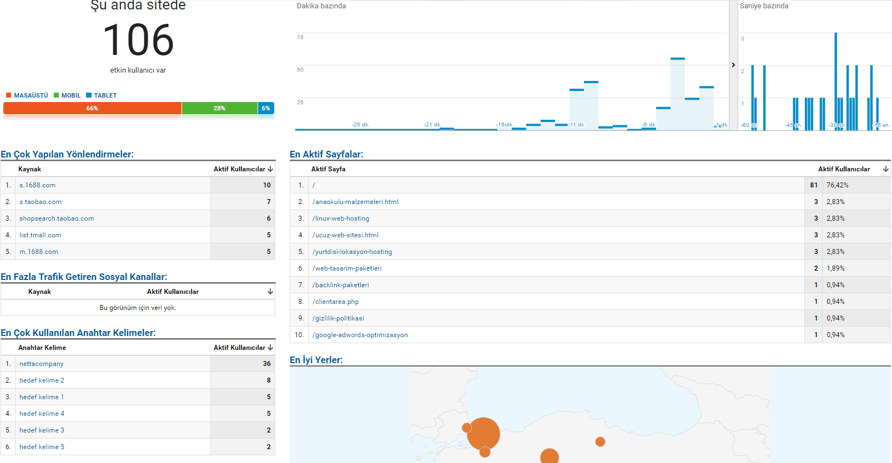This screenshot has width=892, height=463.
Task: Click the TABLET legend label
Action: 105,95
